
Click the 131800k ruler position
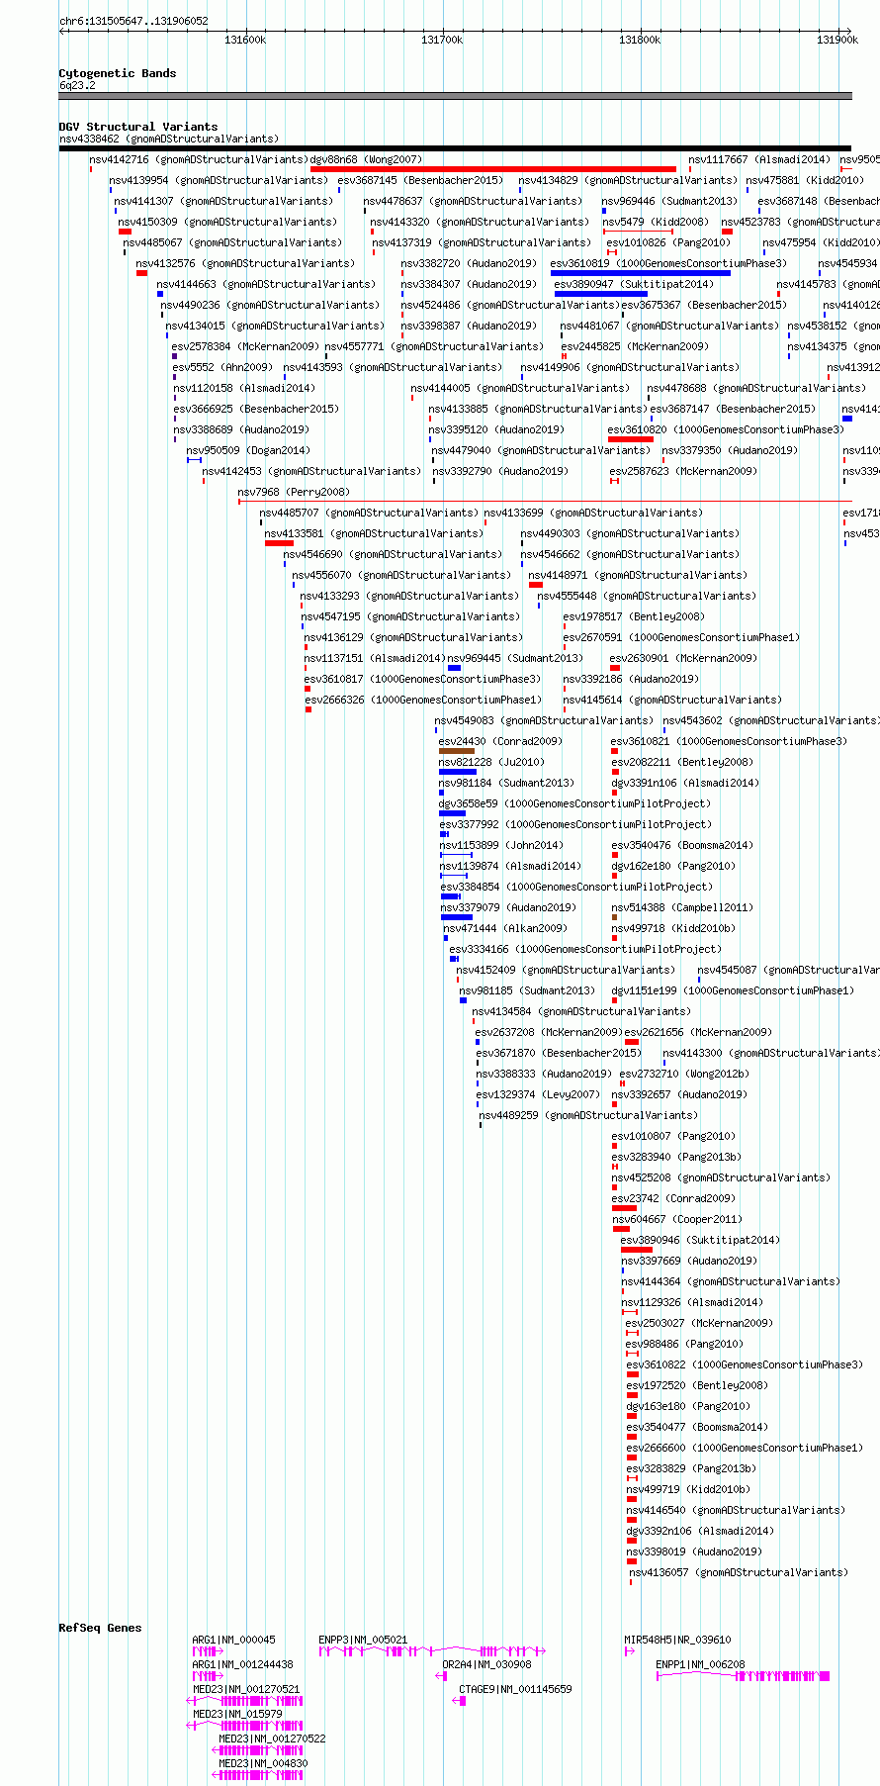pyautogui.click(x=640, y=40)
